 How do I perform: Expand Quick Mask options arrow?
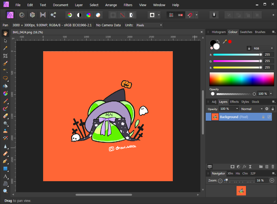(x=159, y=15)
